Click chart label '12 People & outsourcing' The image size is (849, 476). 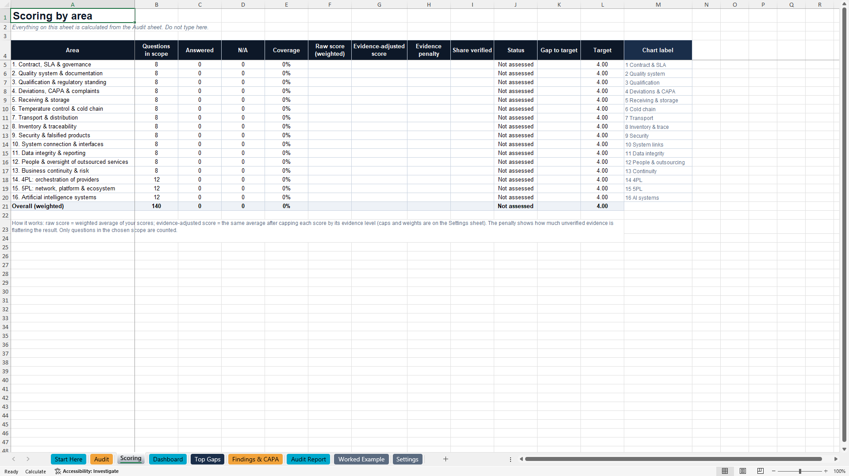(658, 163)
